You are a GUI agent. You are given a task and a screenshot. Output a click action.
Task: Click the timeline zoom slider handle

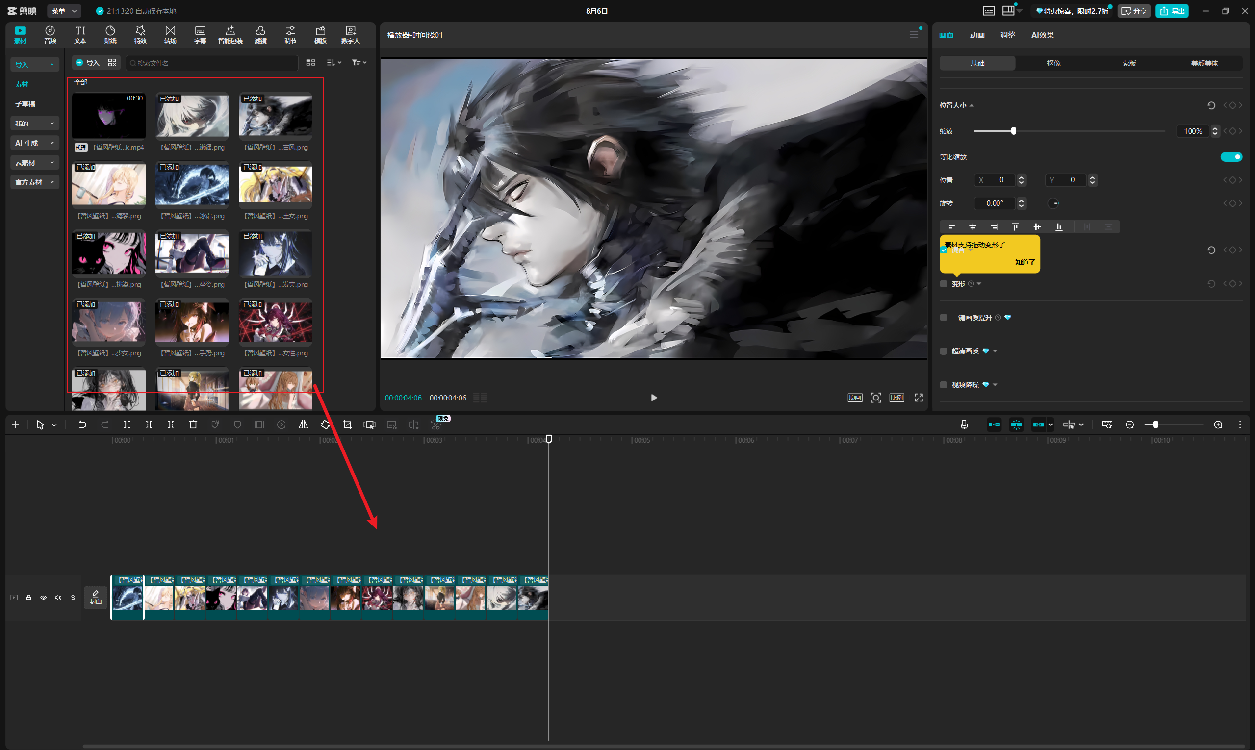pyautogui.click(x=1155, y=425)
